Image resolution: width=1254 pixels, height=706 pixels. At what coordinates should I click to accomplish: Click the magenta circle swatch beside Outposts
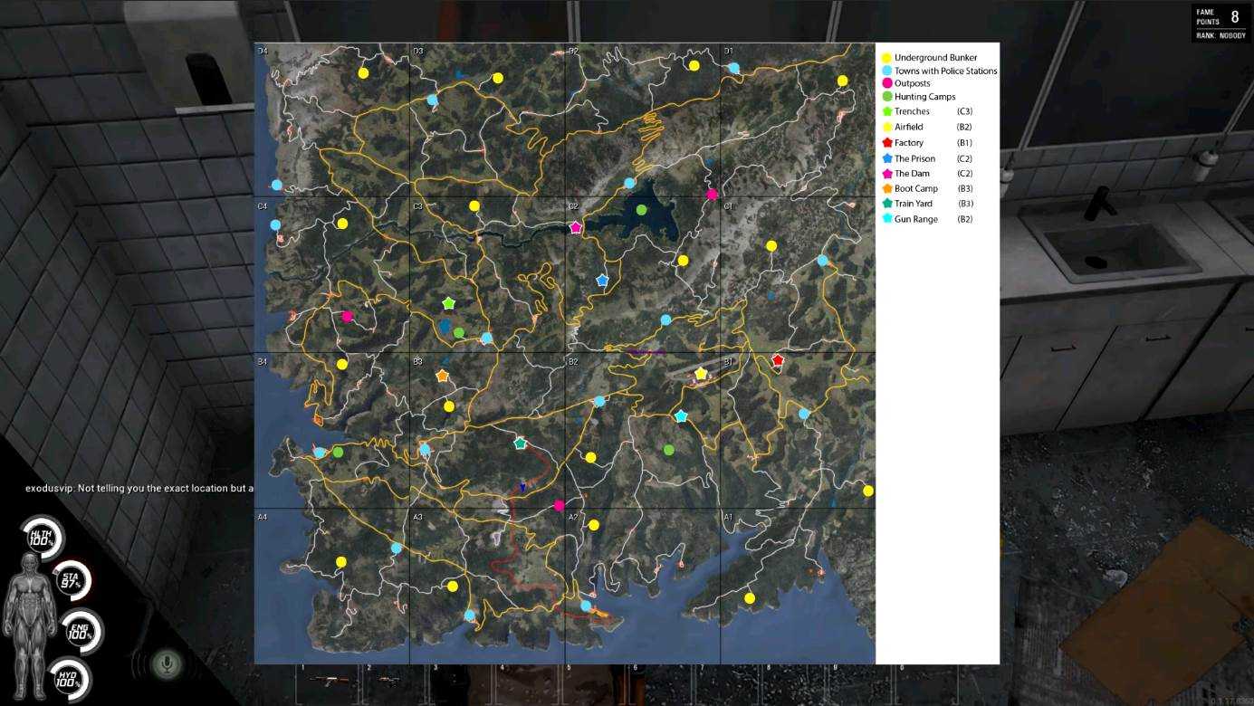click(x=886, y=83)
